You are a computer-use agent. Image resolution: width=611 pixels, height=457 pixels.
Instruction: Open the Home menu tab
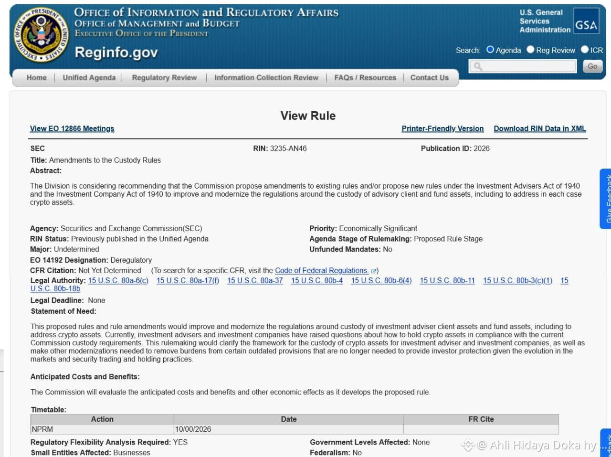click(x=37, y=77)
